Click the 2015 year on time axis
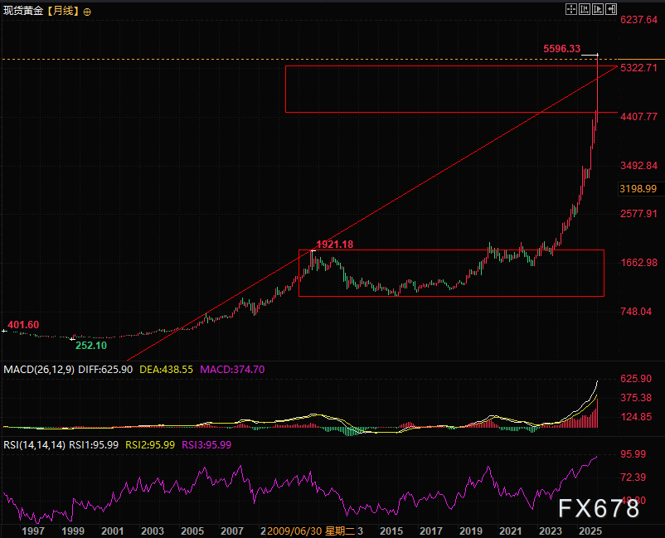665x538 pixels. coord(391,531)
